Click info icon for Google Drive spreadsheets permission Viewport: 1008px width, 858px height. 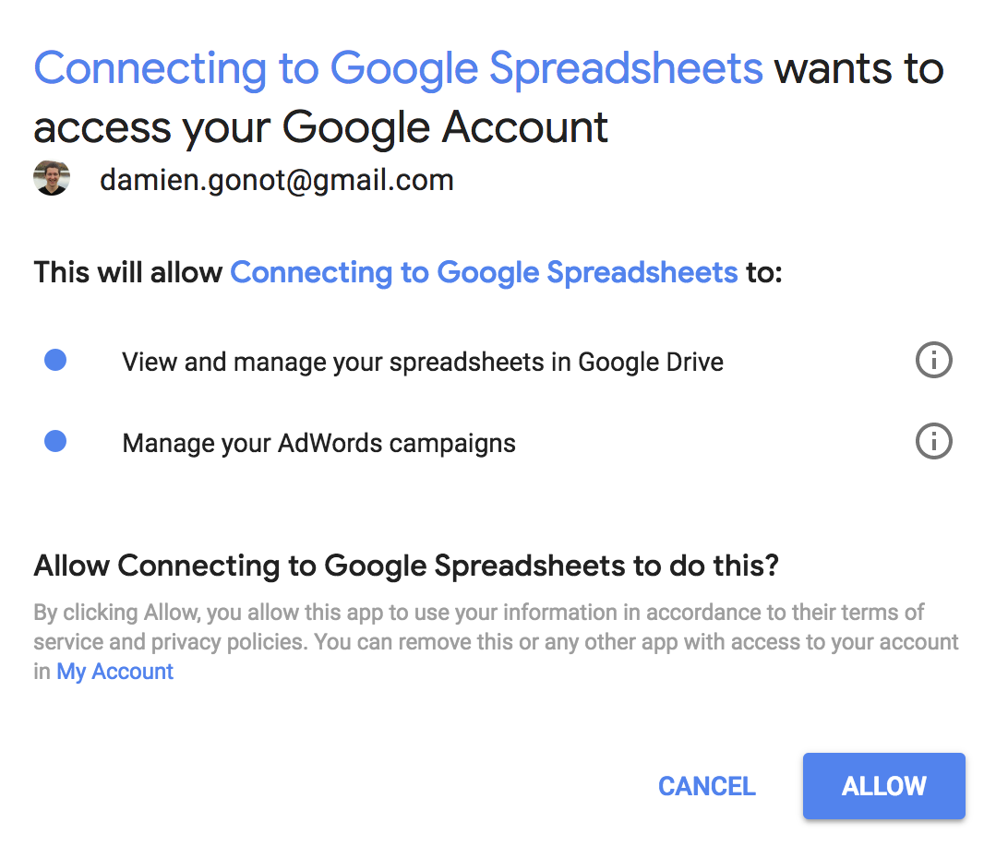[933, 361]
